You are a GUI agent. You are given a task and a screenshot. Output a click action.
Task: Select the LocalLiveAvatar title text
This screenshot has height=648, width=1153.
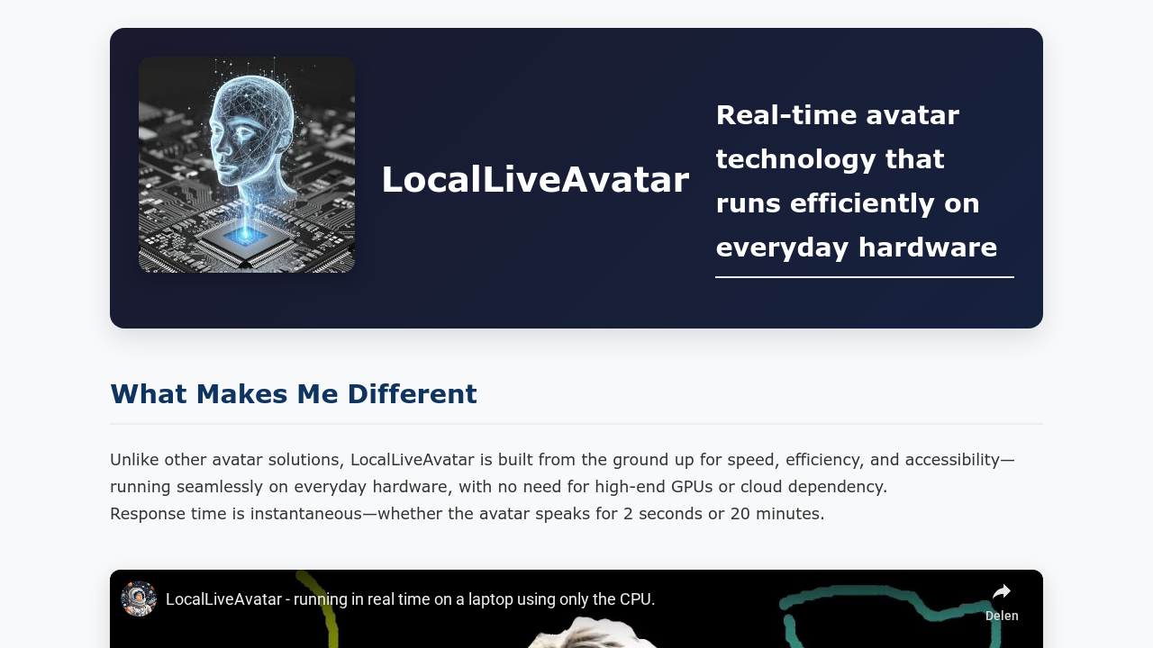tap(535, 180)
